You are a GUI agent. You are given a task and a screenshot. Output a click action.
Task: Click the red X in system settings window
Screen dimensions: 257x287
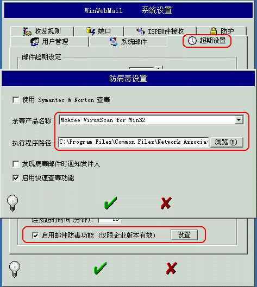click(172, 268)
